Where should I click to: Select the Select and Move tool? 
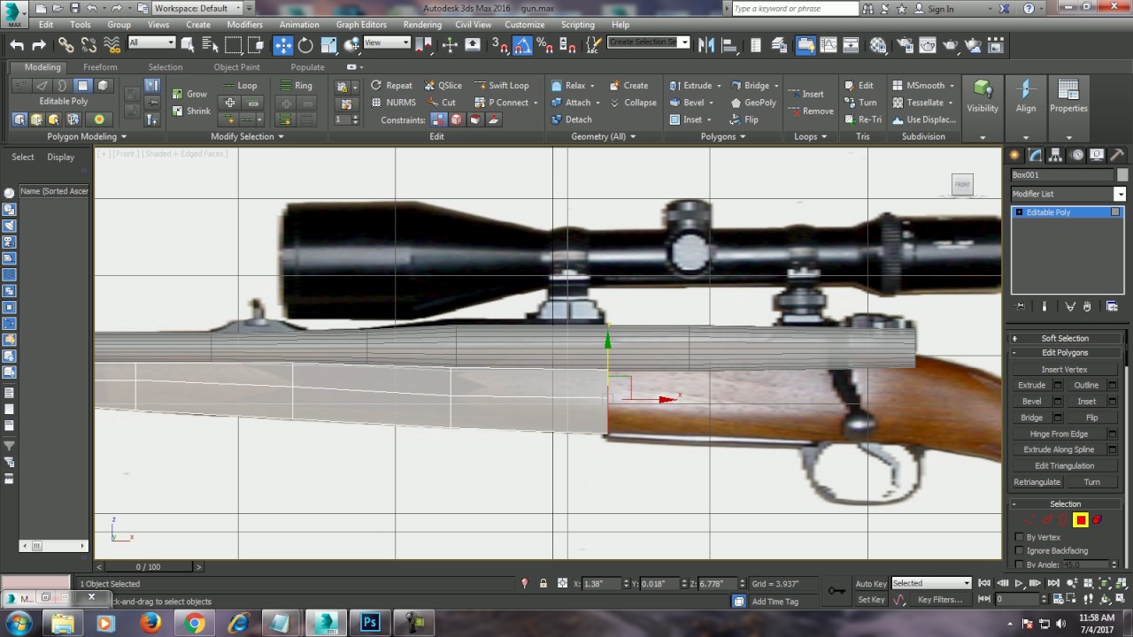(x=283, y=45)
